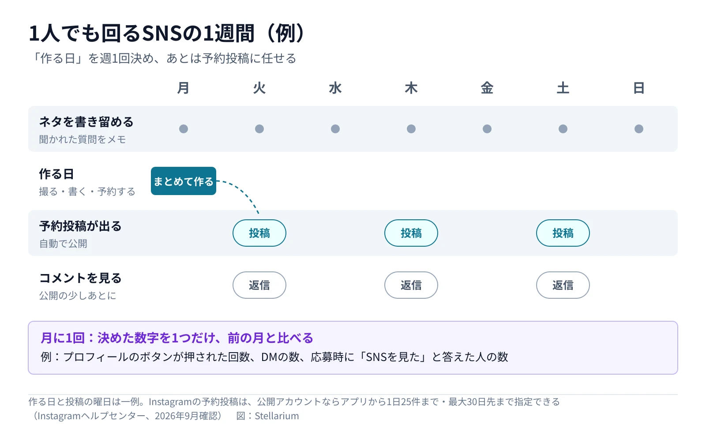This screenshot has height=436, width=706.
Task: Click the 返信 pill under 土
Action: (x=563, y=285)
